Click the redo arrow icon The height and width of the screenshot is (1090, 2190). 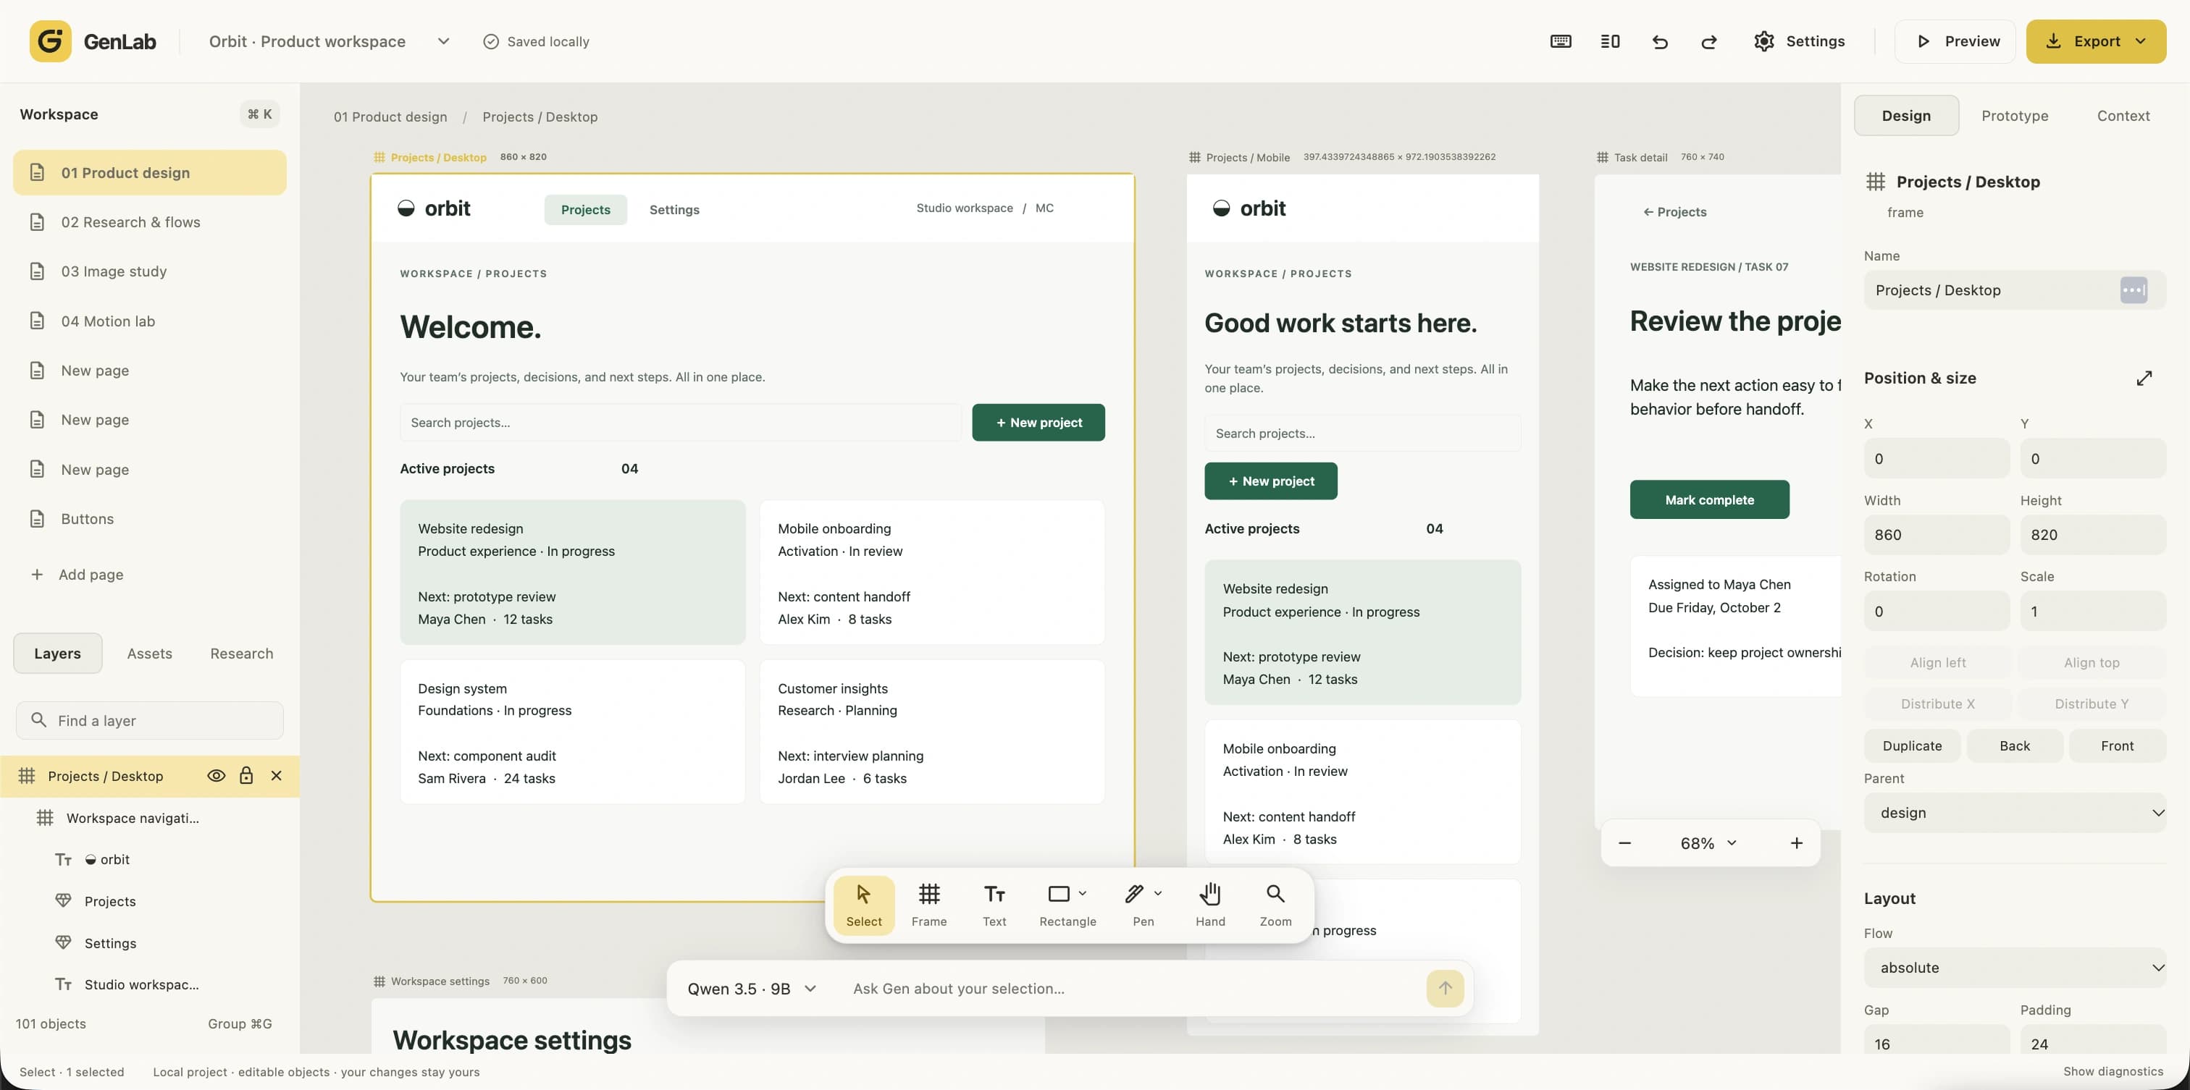click(1709, 42)
